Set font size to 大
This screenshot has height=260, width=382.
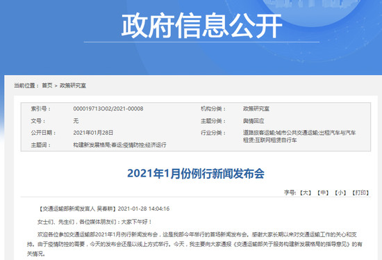click(x=306, y=193)
